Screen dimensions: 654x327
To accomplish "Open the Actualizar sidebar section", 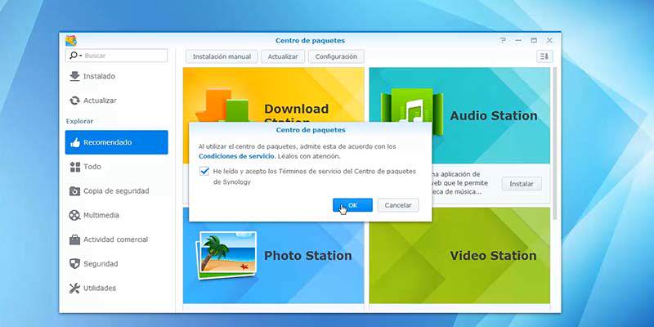I will point(116,101).
